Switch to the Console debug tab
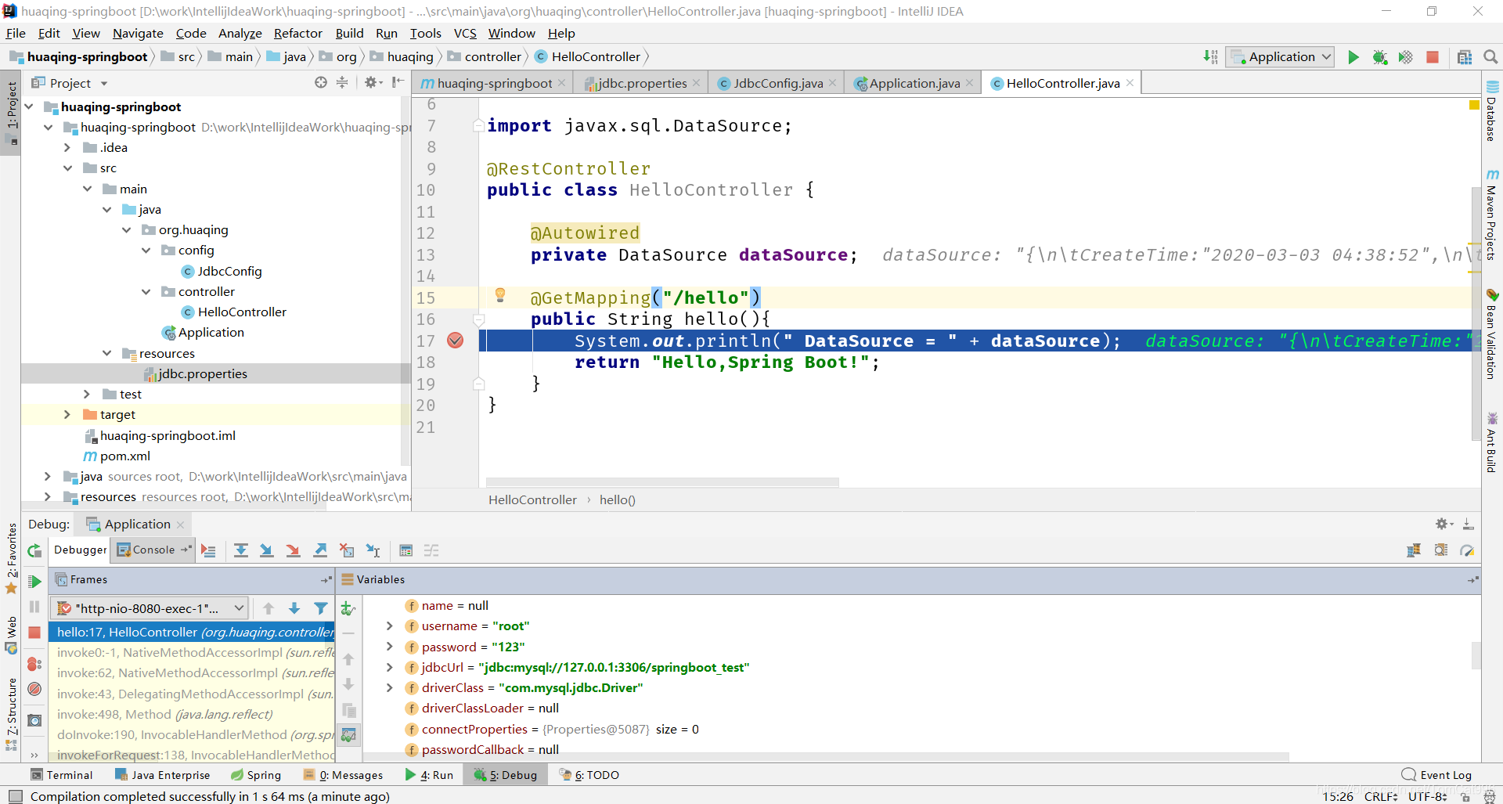 (153, 550)
